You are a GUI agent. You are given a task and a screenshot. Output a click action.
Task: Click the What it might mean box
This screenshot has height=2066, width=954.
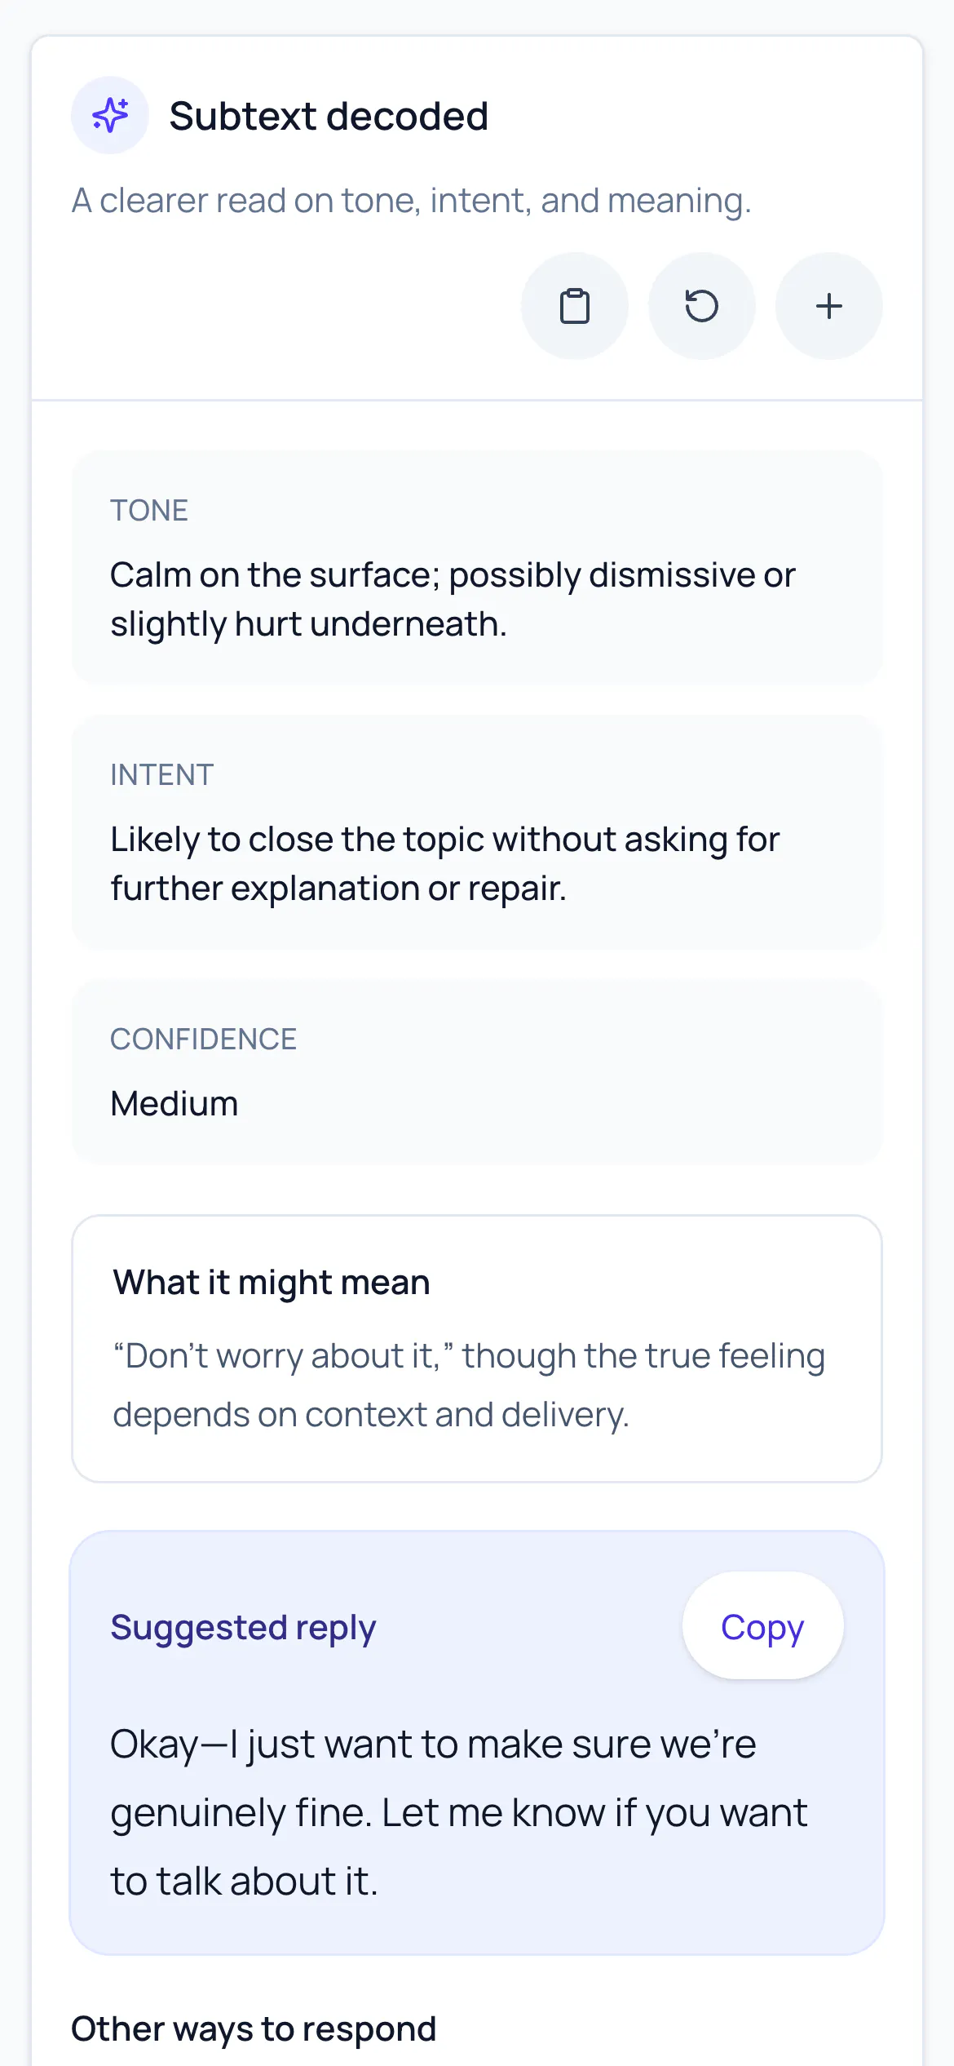click(477, 1349)
